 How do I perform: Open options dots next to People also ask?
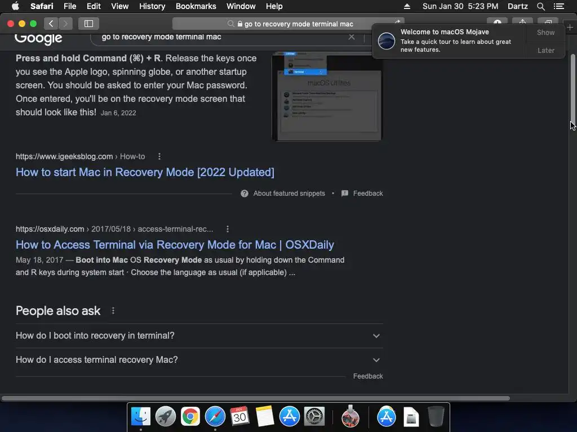[113, 310]
